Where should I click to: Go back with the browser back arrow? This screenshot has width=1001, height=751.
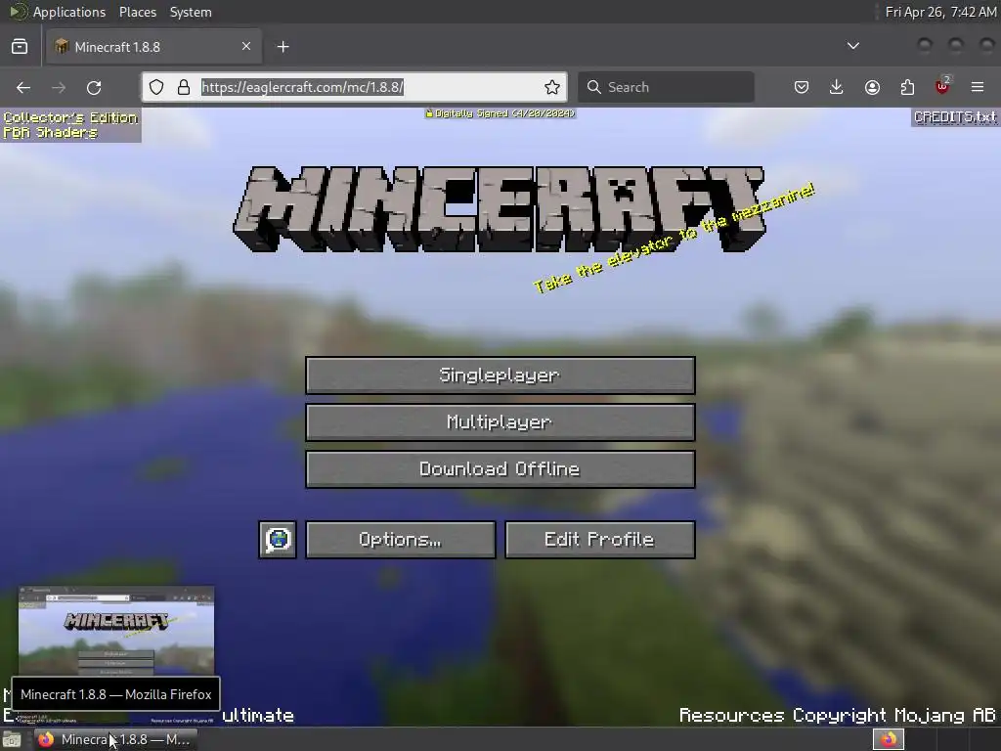click(23, 87)
